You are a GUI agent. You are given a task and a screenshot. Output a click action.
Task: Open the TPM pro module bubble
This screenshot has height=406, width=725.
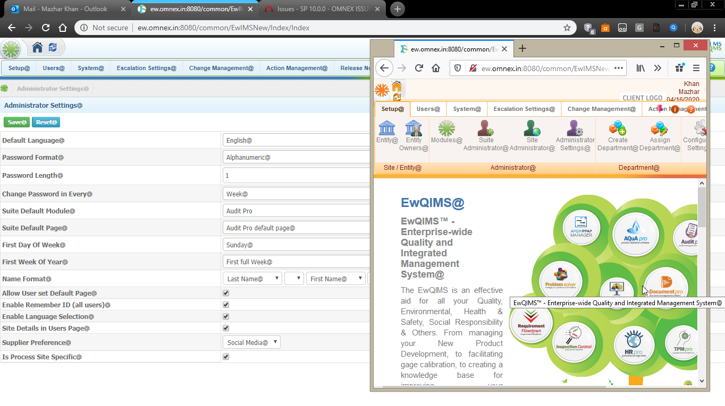click(x=682, y=343)
